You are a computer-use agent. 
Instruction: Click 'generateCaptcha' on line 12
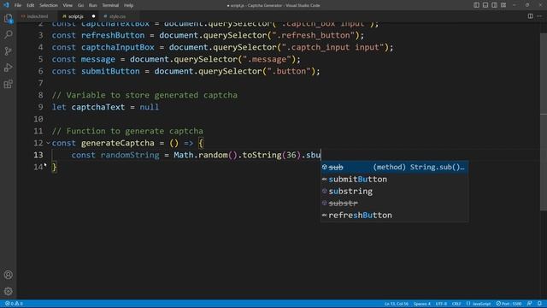[x=118, y=143]
